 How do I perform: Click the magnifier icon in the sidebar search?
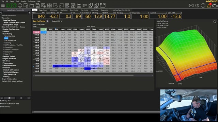[x=1, y=13]
